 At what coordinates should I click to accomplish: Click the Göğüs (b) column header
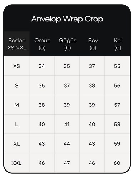click(68, 44)
